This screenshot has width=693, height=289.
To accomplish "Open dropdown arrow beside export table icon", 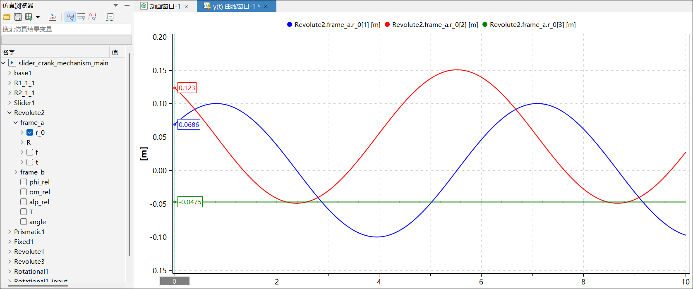I will (x=38, y=17).
